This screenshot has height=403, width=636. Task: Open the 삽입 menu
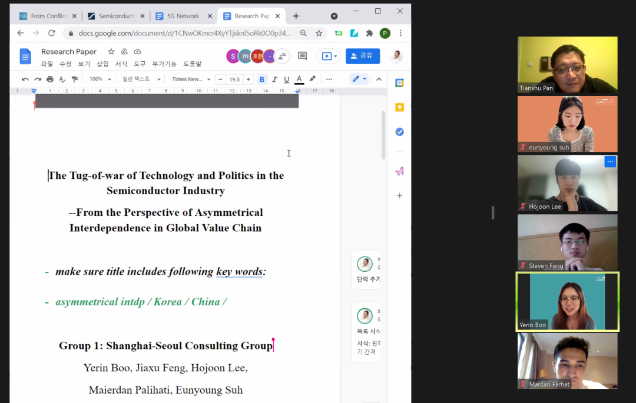click(102, 64)
